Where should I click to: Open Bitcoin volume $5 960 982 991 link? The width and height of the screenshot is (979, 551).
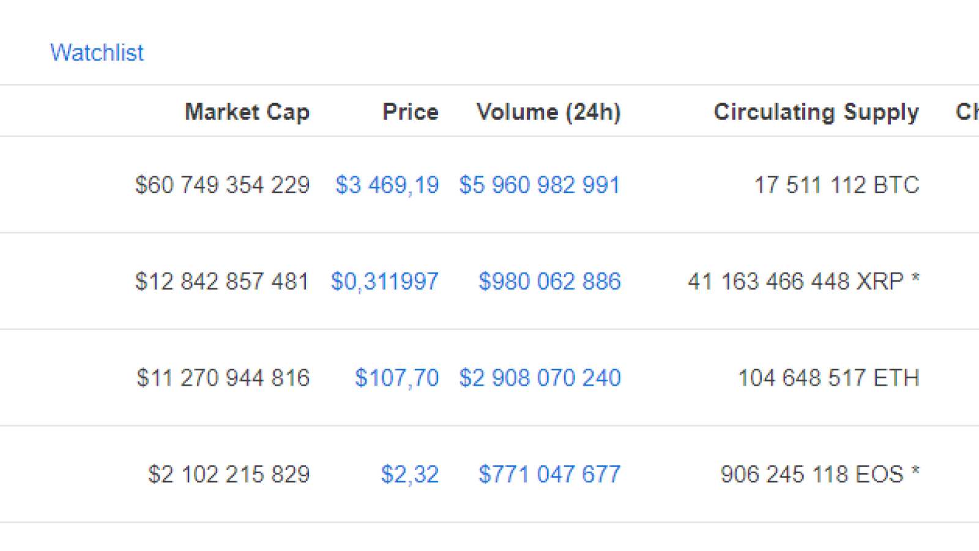click(x=540, y=185)
